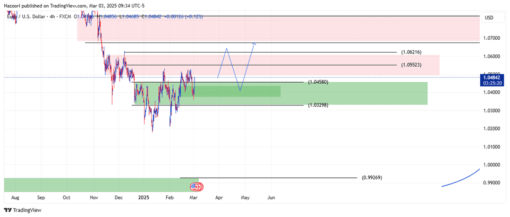Viewport: 510px width, 217px height.
Task: Select the horizontal line labeled (1.06216)
Action: (x=261, y=52)
